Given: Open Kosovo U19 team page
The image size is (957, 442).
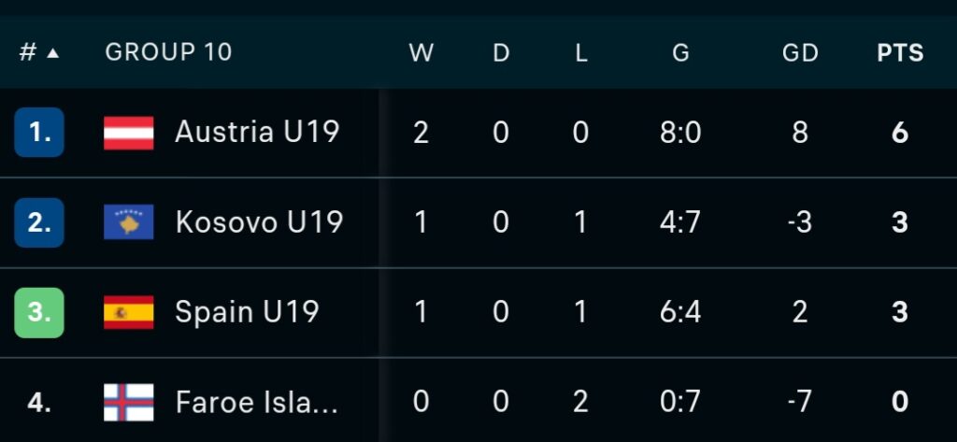Looking at the screenshot, I should (259, 222).
